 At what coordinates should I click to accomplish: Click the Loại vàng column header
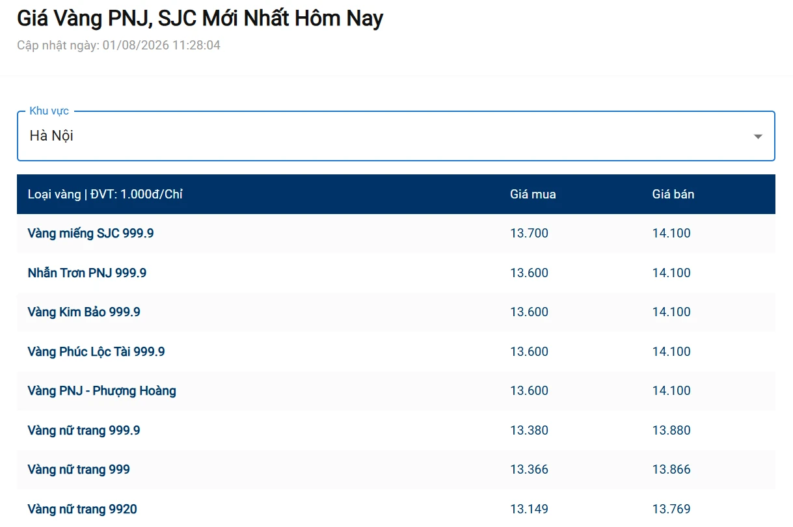(x=105, y=194)
